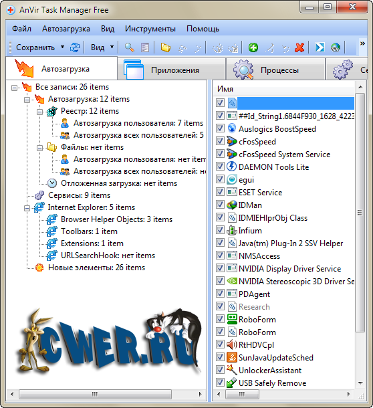Select the Сервисы: 9 items entry
373x408 pixels.
[79, 195]
